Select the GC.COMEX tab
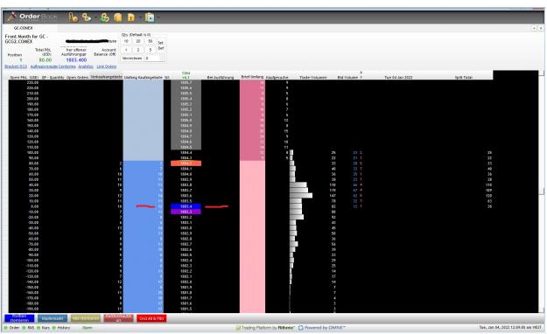Screen dimensions: 547x334 23,28
